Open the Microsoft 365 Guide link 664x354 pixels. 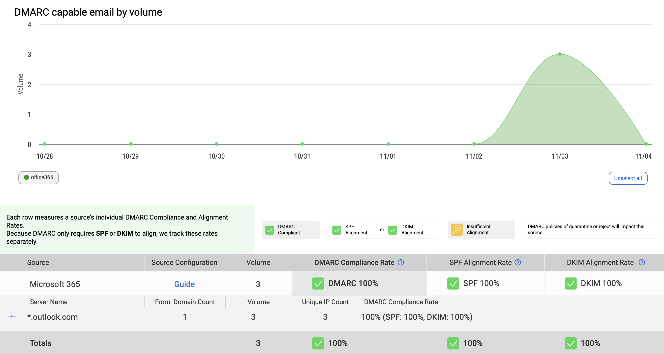(x=184, y=284)
